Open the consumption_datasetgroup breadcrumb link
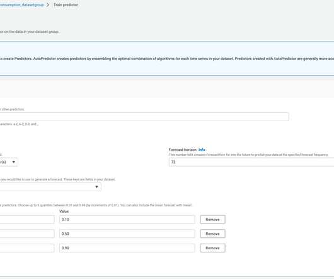334x279 pixels. pyautogui.click(x=21, y=4)
